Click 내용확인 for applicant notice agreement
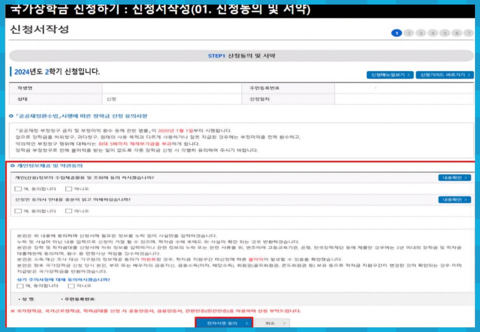This screenshot has height=332, width=480. [x=454, y=200]
